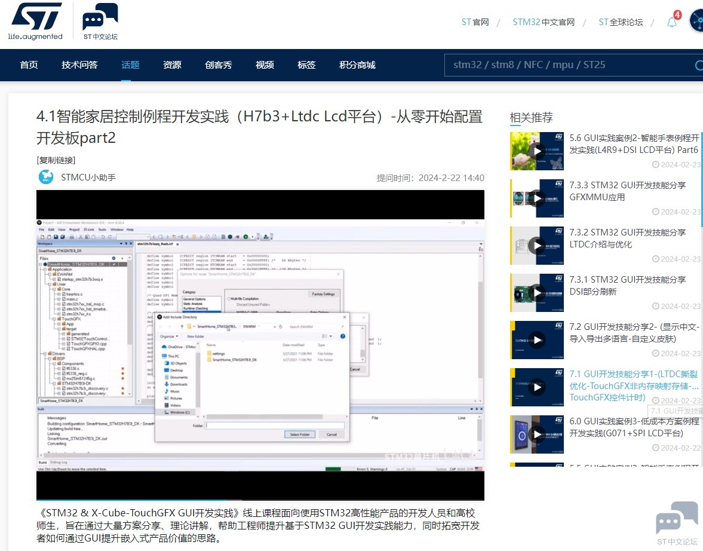The height and width of the screenshot is (551, 703).
Task: Play the 5.6 GUI实践案例2 video thumbnail
Action: pos(537,151)
